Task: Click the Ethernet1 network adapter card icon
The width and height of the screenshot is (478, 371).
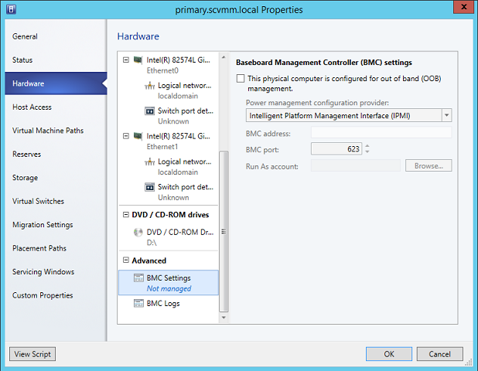Action: (x=139, y=137)
